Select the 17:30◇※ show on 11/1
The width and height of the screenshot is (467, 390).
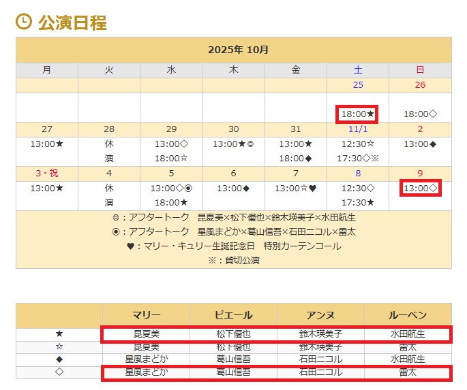point(358,159)
